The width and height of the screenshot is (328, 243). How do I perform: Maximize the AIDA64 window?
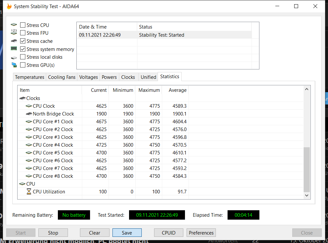(x=296, y=6)
